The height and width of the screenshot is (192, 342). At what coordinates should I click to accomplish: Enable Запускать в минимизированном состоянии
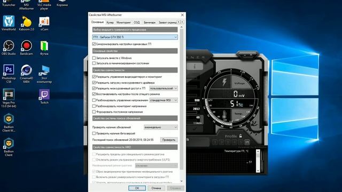[94, 63]
